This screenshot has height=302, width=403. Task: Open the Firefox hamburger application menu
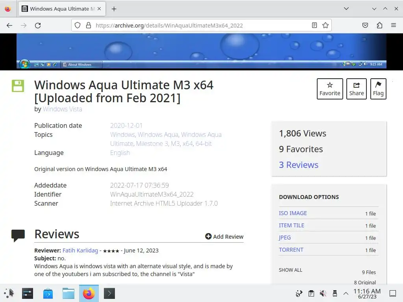point(394,25)
